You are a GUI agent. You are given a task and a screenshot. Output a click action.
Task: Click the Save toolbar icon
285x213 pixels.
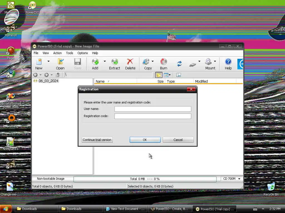pyautogui.click(x=78, y=64)
